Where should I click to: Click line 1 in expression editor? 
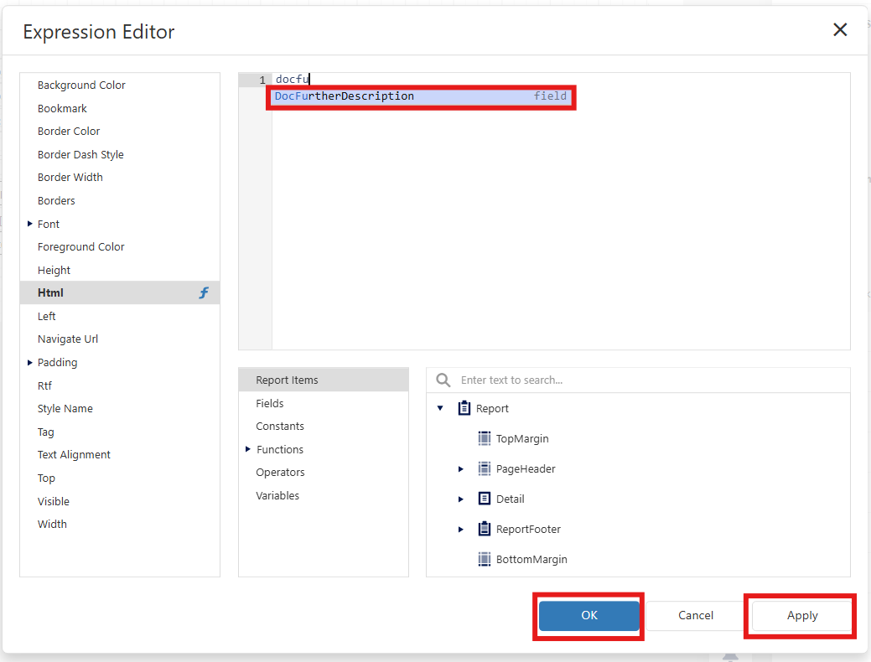(561, 80)
